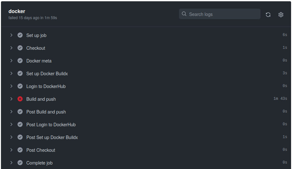Expand the Set up Docker Buildx chevron
This screenshot has height=169, width=293.
coord(11,73)
